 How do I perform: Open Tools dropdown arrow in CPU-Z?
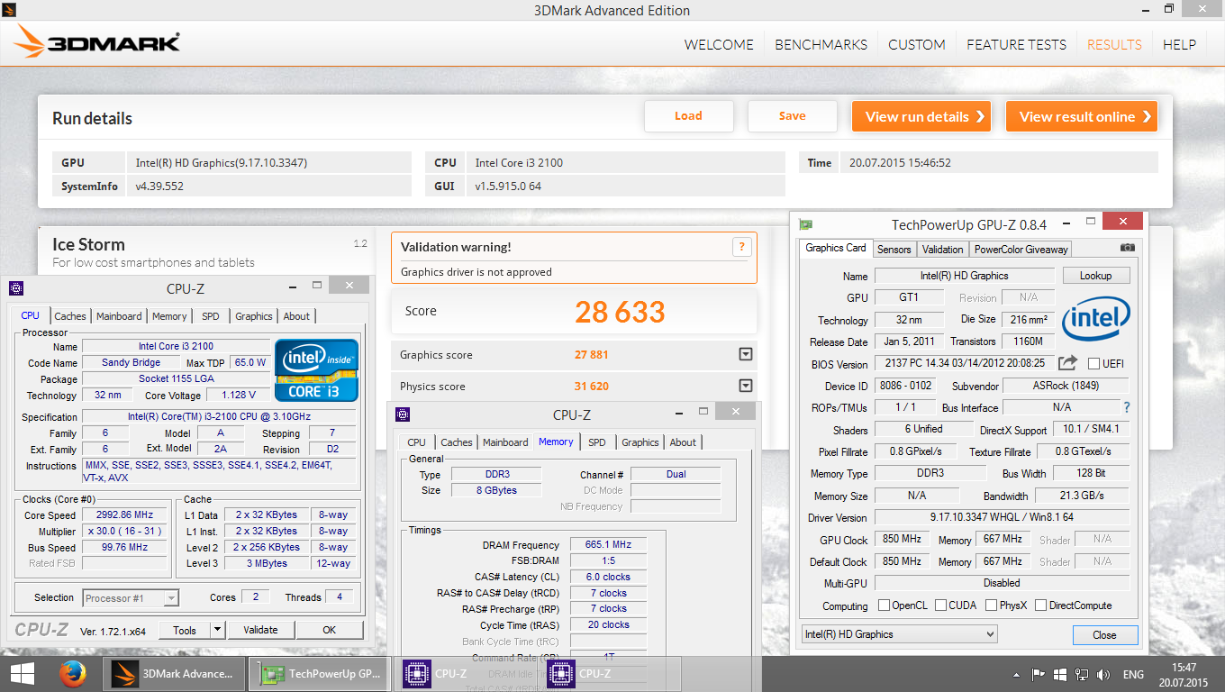click(217, 630)
